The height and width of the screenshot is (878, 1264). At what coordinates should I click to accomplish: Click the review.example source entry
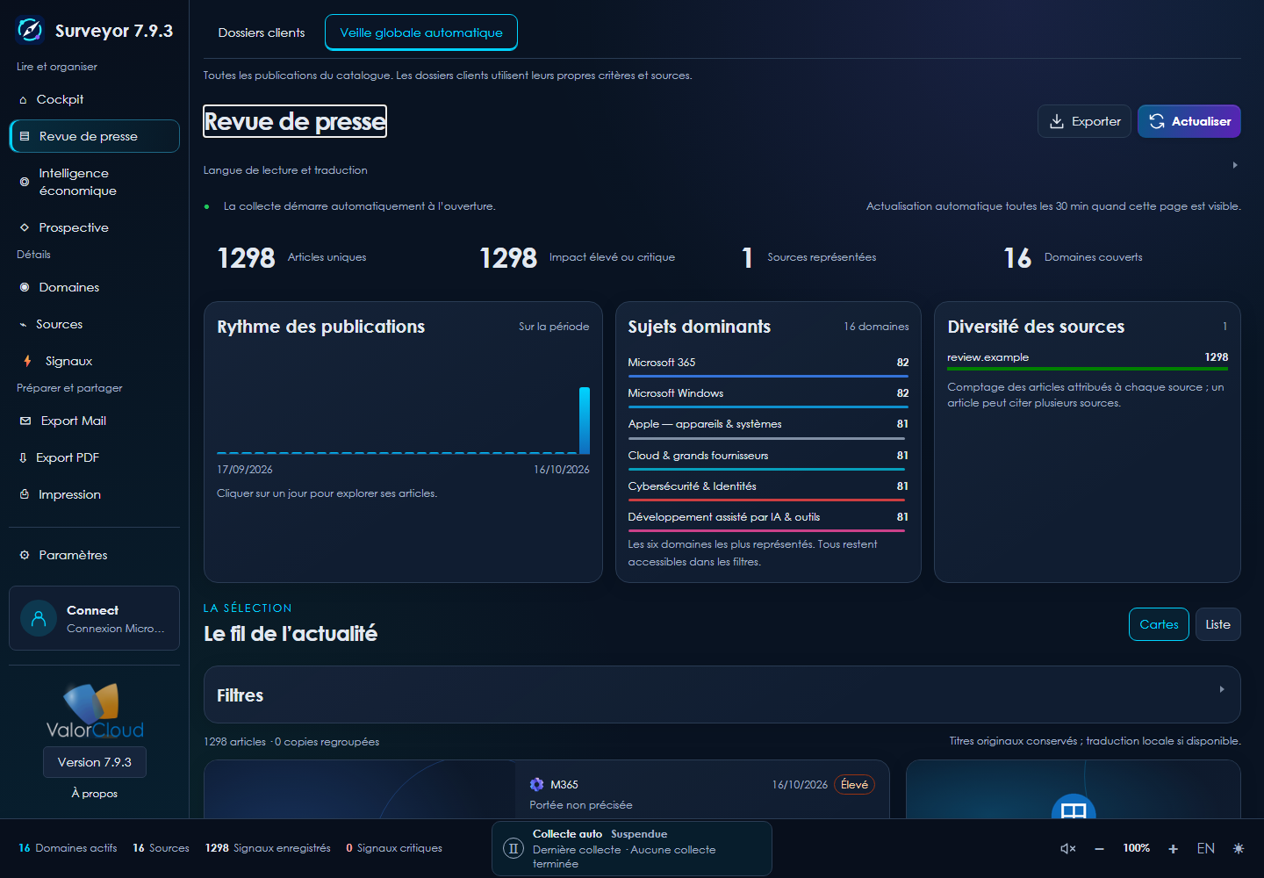tap(1088, 360)
